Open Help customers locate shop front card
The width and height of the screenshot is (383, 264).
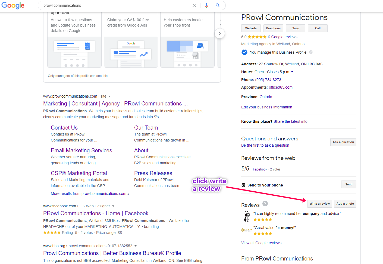tap(187, 40)
